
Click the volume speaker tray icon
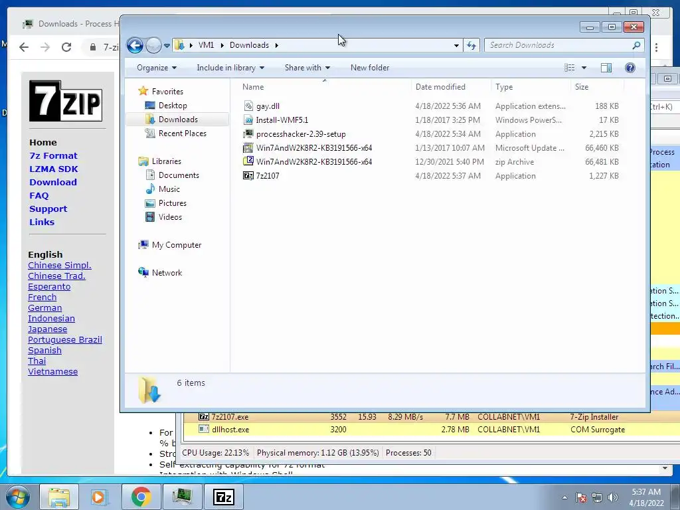612,497
